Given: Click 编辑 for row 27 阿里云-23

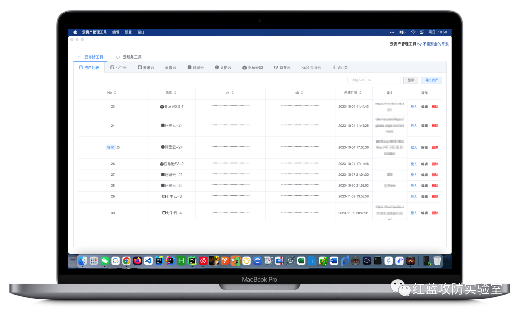Looking at the screenshot, I should [x=425, y=175].
